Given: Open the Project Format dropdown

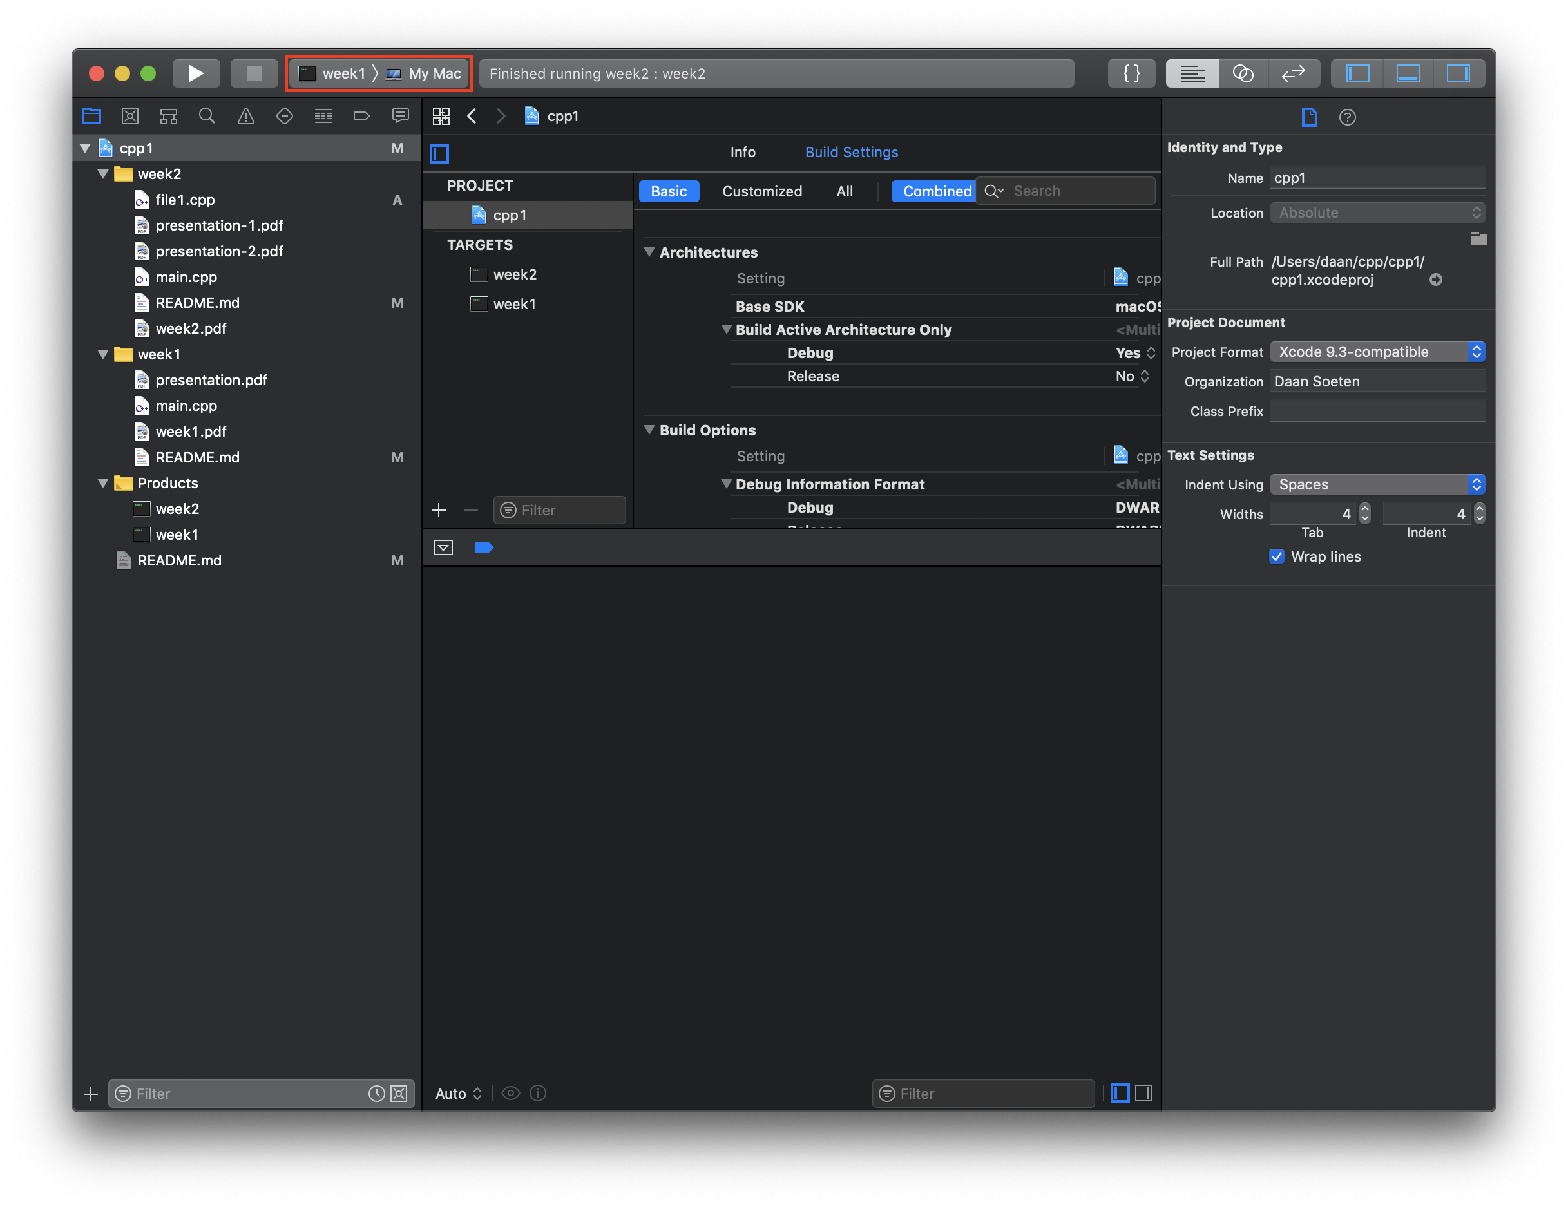Looking at the screenshot, I should tap(1376, 352).
